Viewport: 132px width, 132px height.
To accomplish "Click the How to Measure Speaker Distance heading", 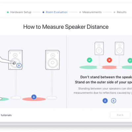I will (x=66, y=27).
